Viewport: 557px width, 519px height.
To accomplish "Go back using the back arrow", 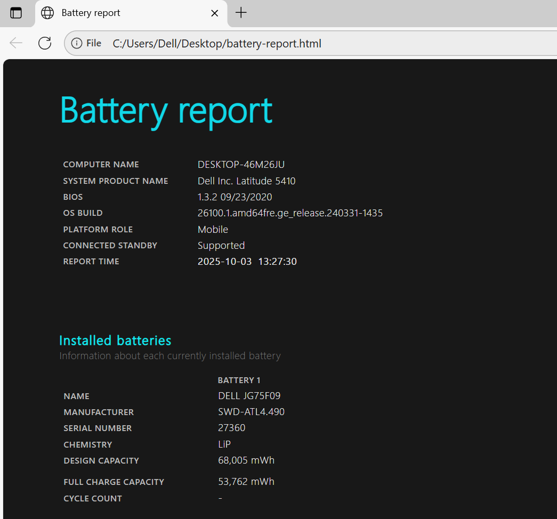I will (x=16, y=43).
